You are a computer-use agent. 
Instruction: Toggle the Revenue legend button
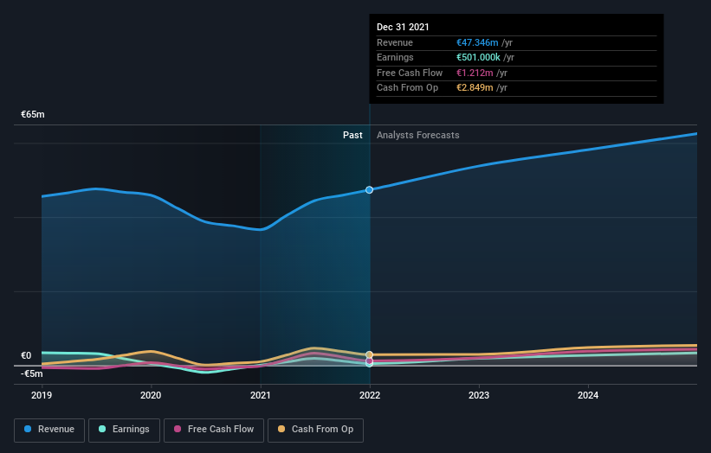[49, 430]
